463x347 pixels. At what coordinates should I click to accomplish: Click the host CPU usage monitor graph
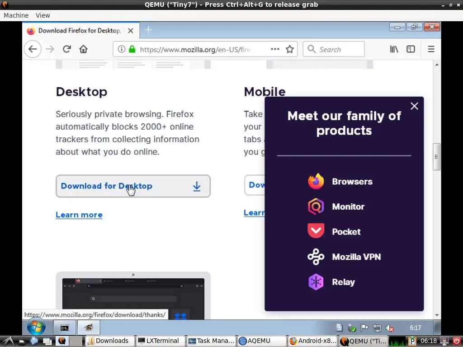[398, 341]
